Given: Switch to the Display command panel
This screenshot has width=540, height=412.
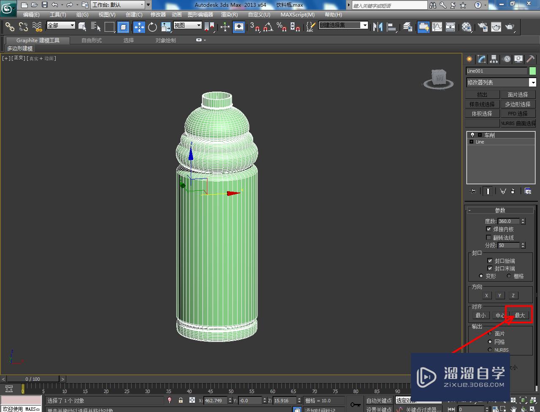Looking at the screenshot, I should [x=518, y=59].
